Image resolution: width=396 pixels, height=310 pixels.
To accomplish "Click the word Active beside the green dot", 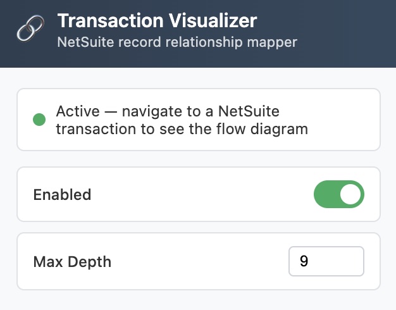I will click(78, 111).
